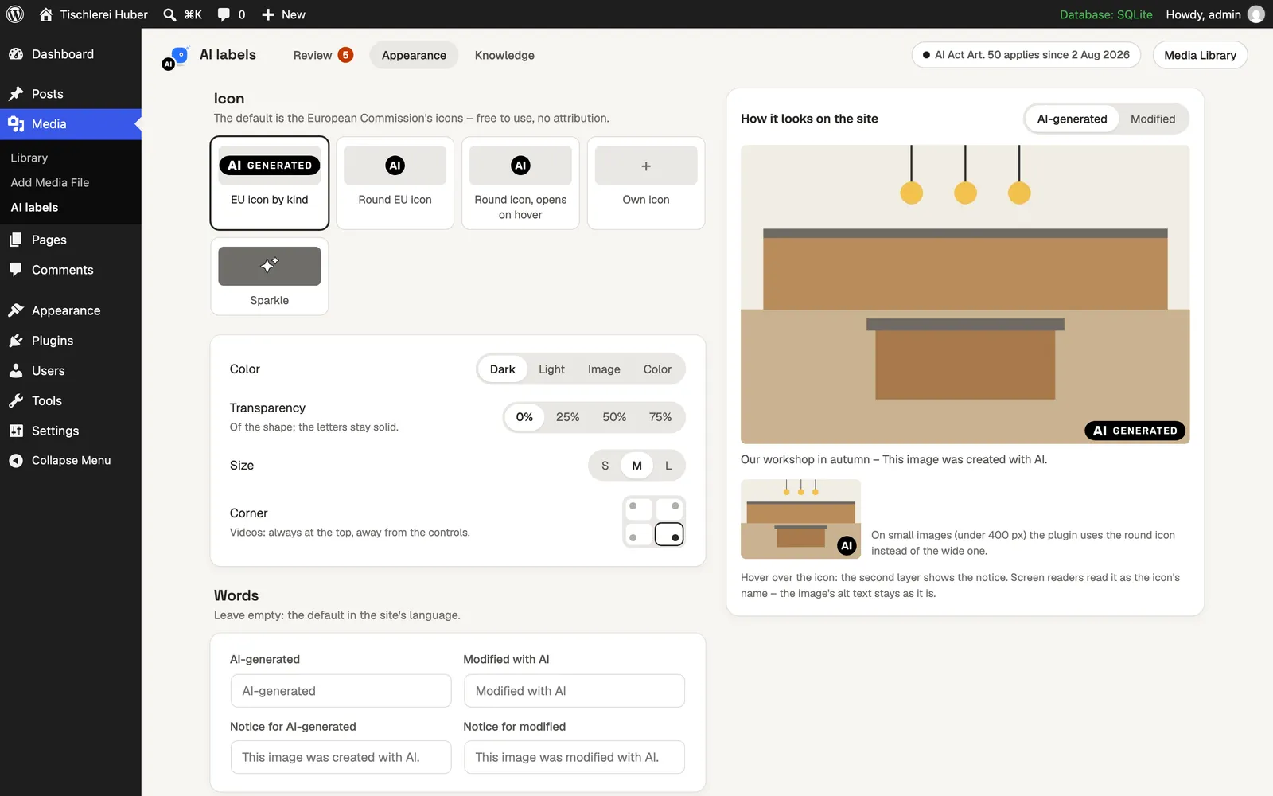Switch to the Review tab
This screenshot has height=796, width=1273.
(322, 55)
